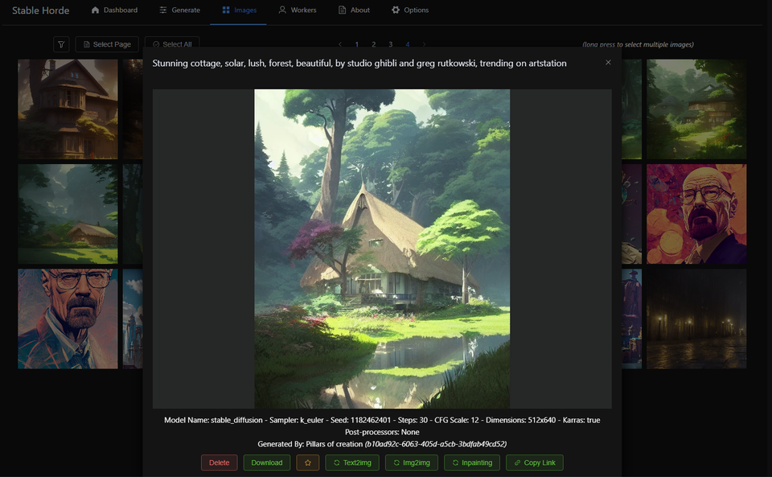Click the Inpainting action button
Screen dimensions: 772x477
pyautogui.click(x=472, y=463)
